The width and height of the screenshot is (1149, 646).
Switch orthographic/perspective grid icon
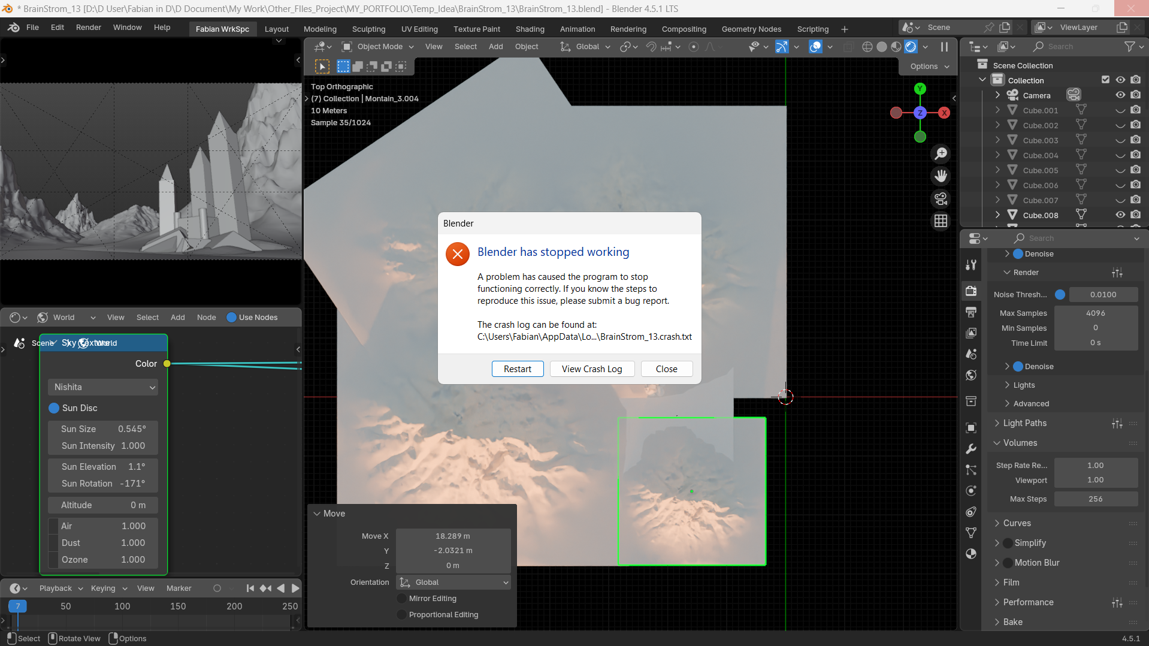point(941,221)
